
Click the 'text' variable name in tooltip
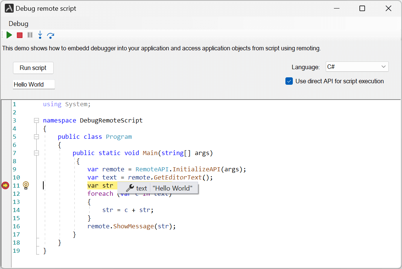tap(141, 188)
